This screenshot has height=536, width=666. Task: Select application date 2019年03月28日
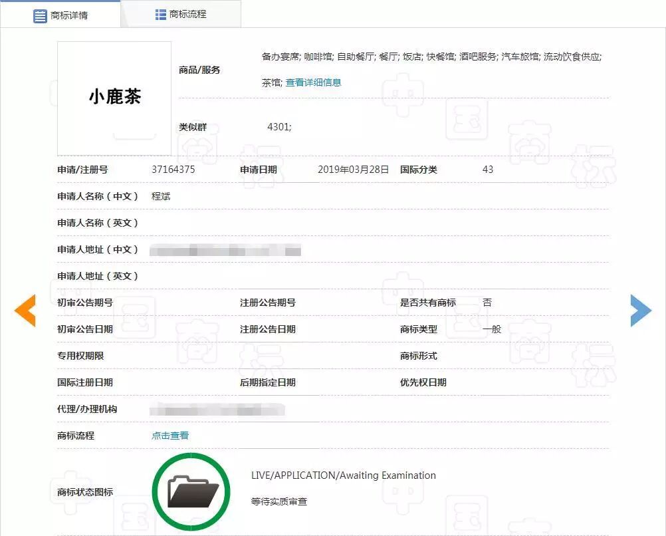click(x=354, y=170)
